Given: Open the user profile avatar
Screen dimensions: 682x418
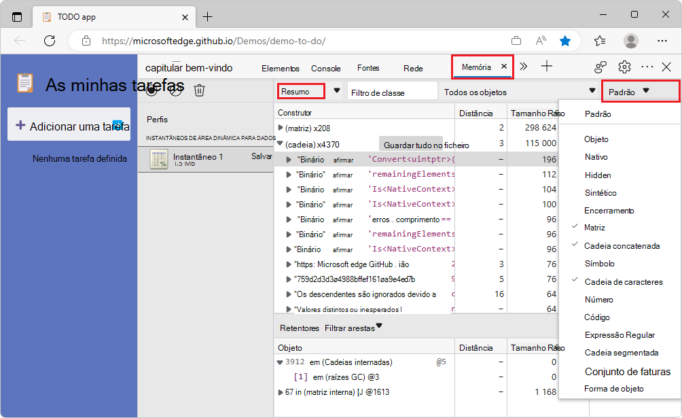Looking at the screenshot, I should [x=630, y=41].
